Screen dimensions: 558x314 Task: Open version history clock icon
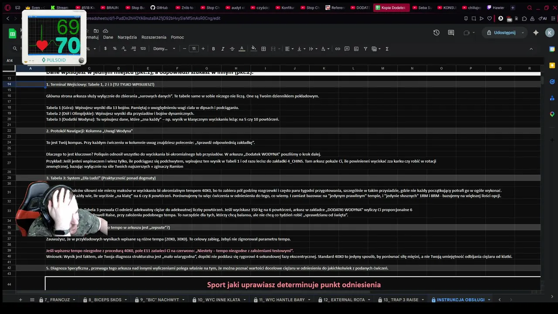[436, 33]
